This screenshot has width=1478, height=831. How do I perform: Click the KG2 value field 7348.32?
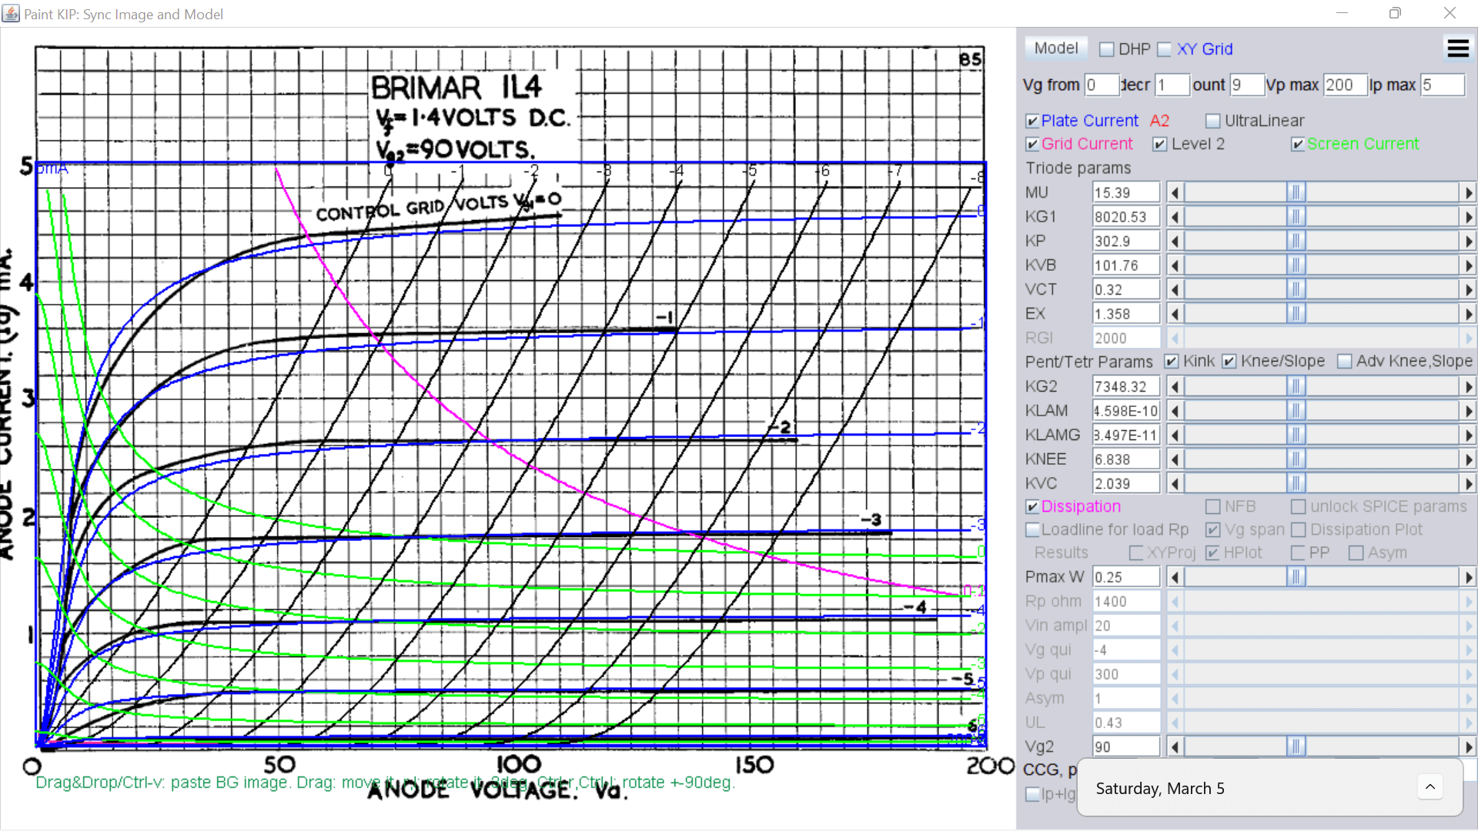click(1126, 386)
